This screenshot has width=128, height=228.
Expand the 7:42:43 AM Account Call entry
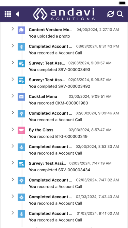tap(13, 196)
